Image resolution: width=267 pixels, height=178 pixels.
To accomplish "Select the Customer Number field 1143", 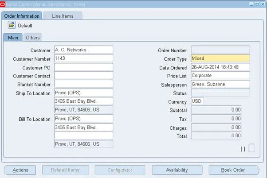I will pyautogui.click(x=84, y=58).
